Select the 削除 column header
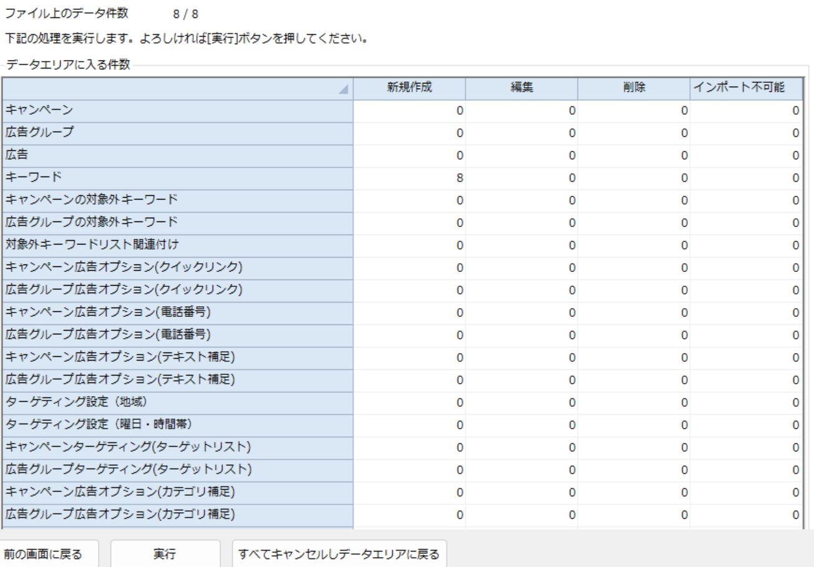814x567 pixels. click(634, 89)
